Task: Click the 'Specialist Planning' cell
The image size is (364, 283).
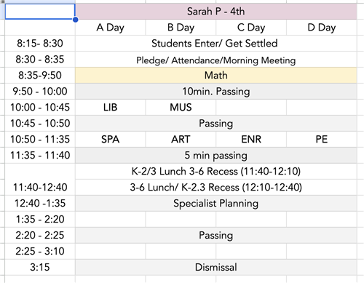Action: (216, 204)
